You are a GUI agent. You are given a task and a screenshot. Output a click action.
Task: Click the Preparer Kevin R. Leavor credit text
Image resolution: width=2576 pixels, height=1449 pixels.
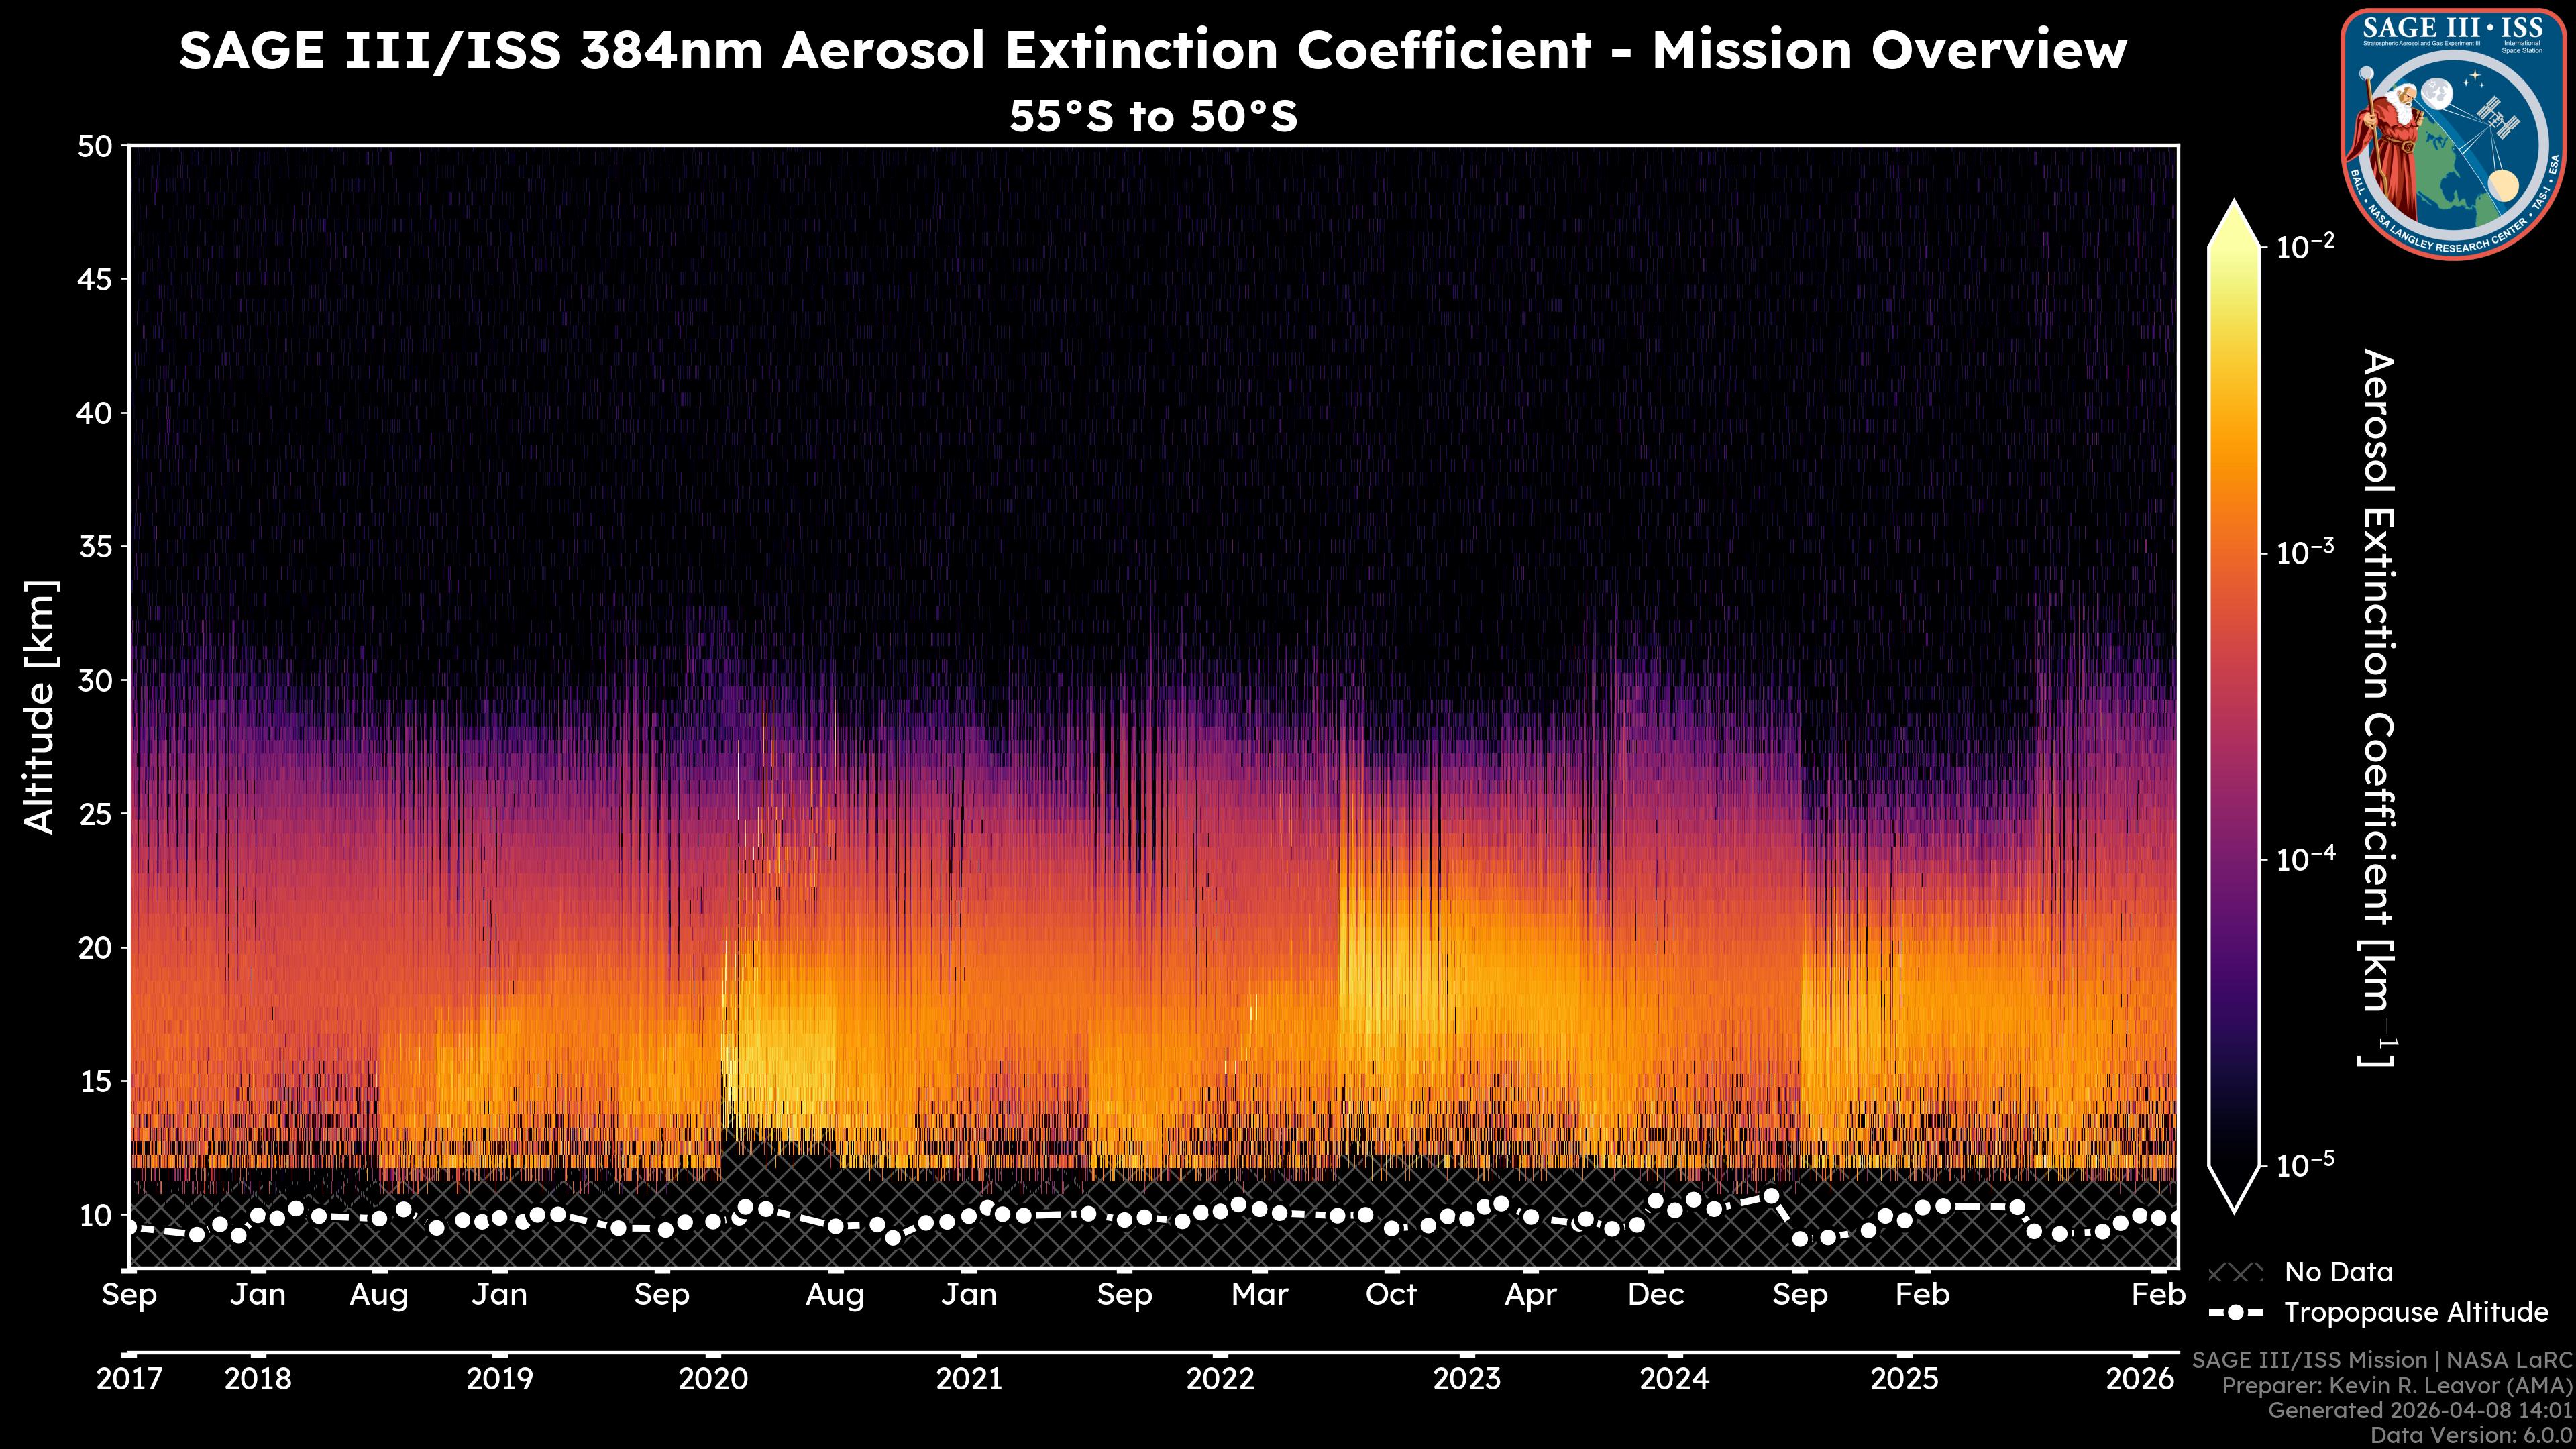coord(2396,1386)
